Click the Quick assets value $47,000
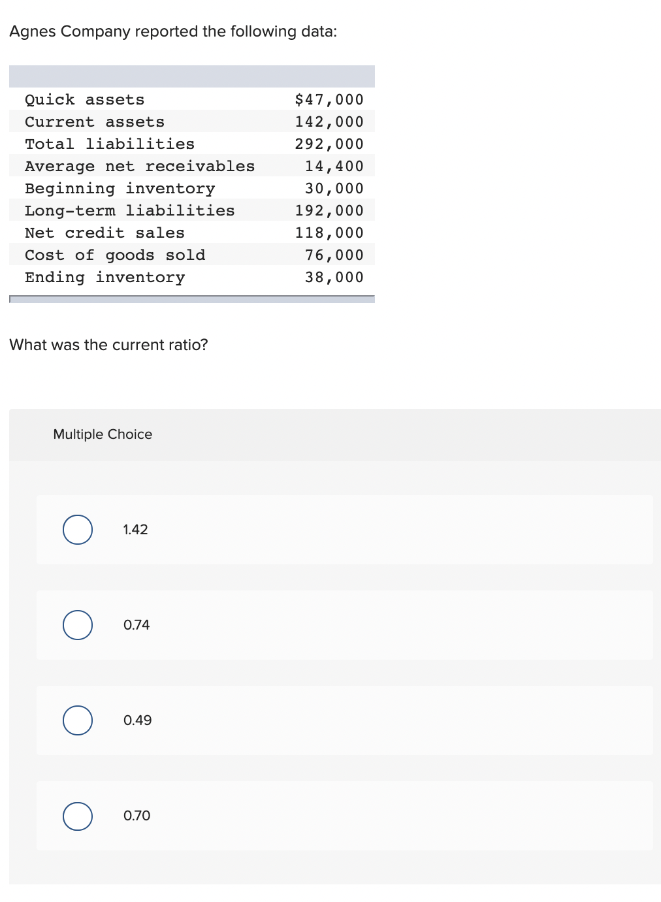The height and width of the screenshot is (902, 661). point(329,99)
